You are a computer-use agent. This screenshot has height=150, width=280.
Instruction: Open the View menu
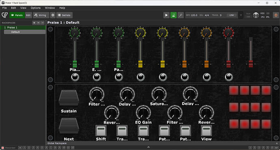(x=23, y=8)
